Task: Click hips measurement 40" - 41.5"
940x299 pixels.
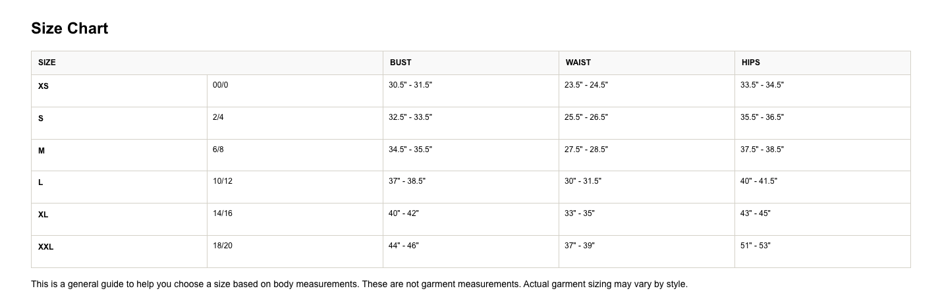Action: 759,181
